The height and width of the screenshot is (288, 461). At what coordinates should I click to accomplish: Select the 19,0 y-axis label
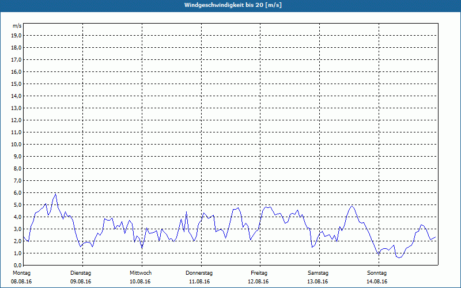click(x=16, y=36)
